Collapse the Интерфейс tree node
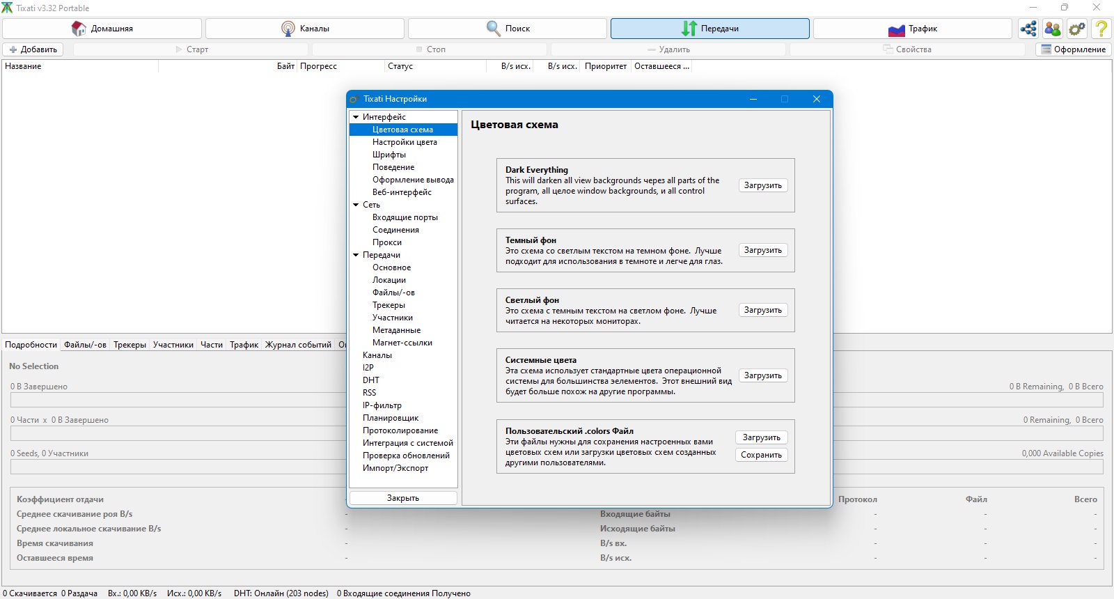This screenshot has width=1114, height=599. (356, 117)
